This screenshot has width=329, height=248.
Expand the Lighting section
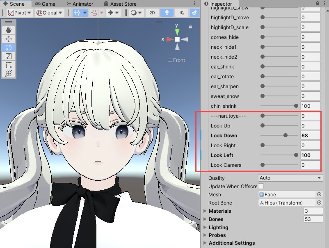tap(205, 227)
